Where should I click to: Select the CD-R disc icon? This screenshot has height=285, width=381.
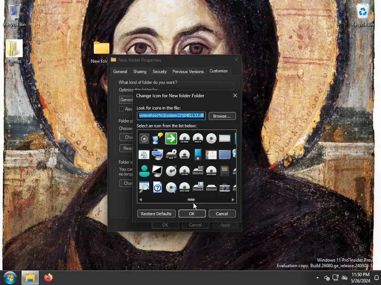(x=185, y=154)
